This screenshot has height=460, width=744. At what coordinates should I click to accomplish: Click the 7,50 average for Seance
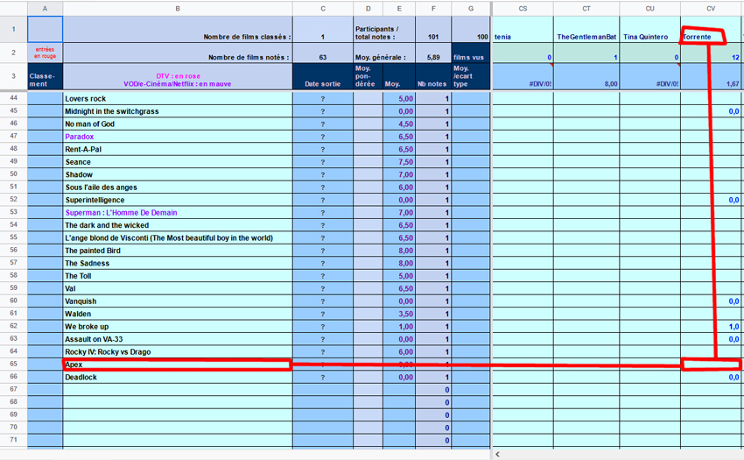coord(399,161)
